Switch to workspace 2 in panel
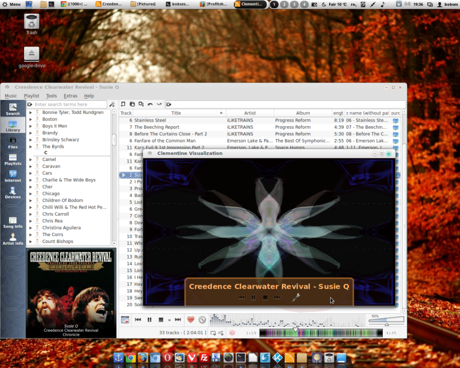Viewport: 460px width, 368px height. pos(284,5)
